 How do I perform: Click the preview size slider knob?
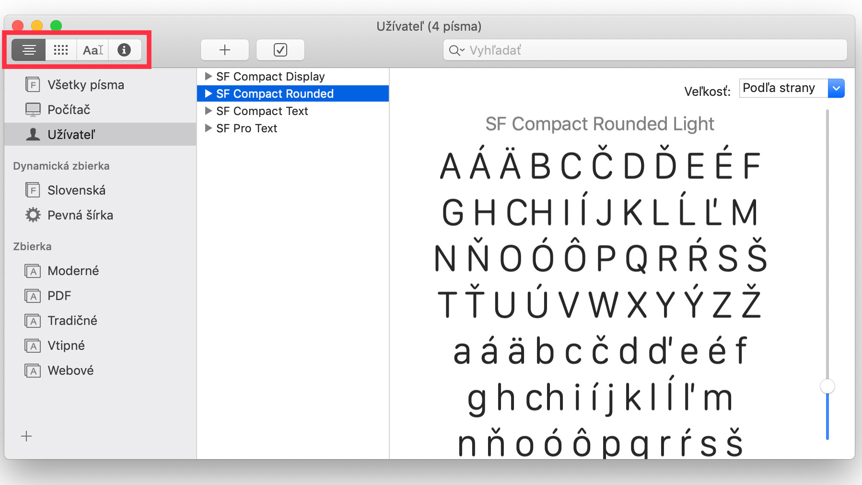(827, 386)
